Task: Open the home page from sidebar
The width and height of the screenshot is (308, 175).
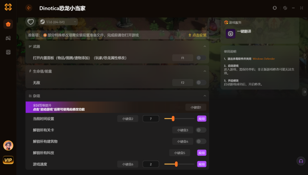Action: pyautogui.click(x=8, y=25)
